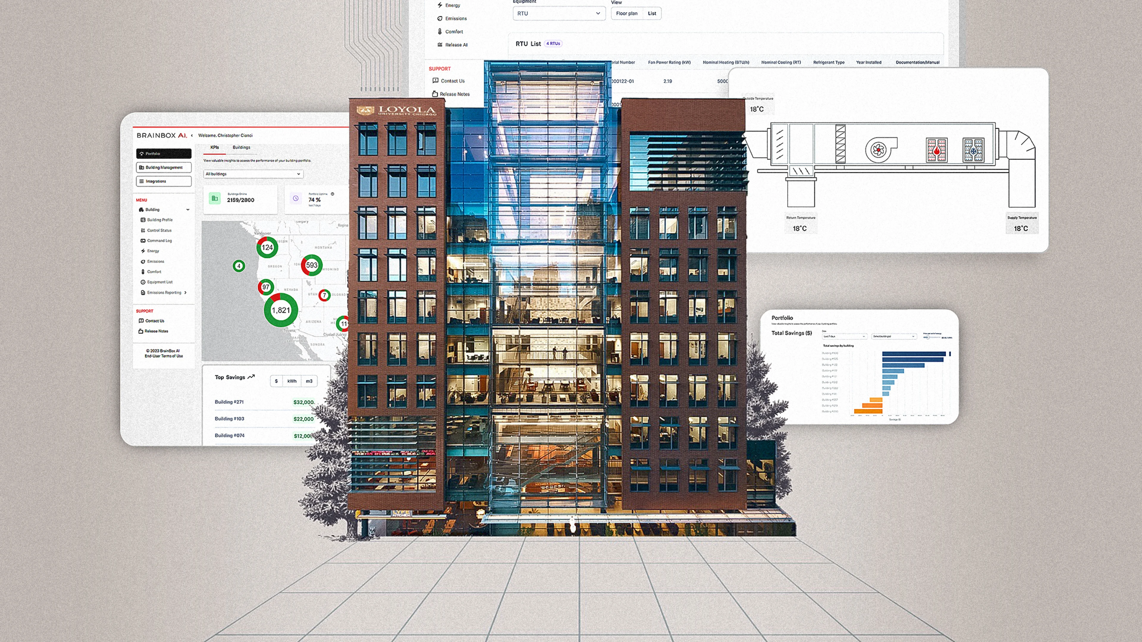This screenshot has height=642, width=1142.
Task: Select the Portfolio icon in the sidebar
Action: pos(142,154)
